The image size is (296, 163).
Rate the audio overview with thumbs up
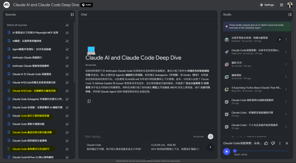pos(266,143)
